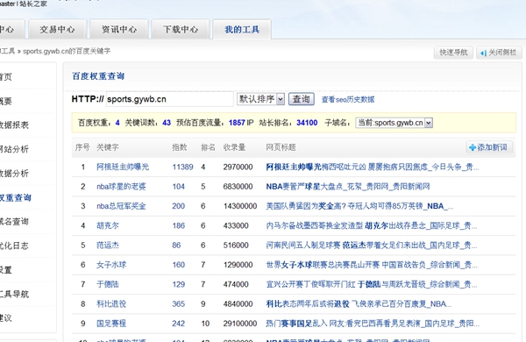Open page title 美国队勇猛因为奖金高
The width and height of the screenshot is (526, 342).
point(359,206)
